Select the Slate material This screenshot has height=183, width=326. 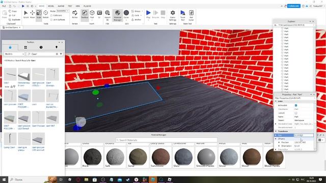[183, 157]
